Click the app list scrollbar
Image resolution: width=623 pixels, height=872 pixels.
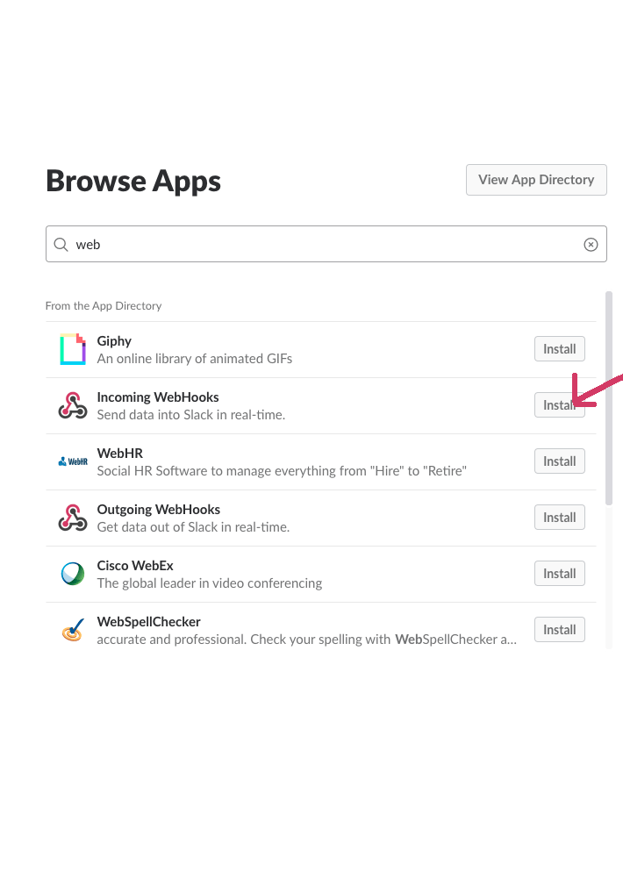coord(609,398)
